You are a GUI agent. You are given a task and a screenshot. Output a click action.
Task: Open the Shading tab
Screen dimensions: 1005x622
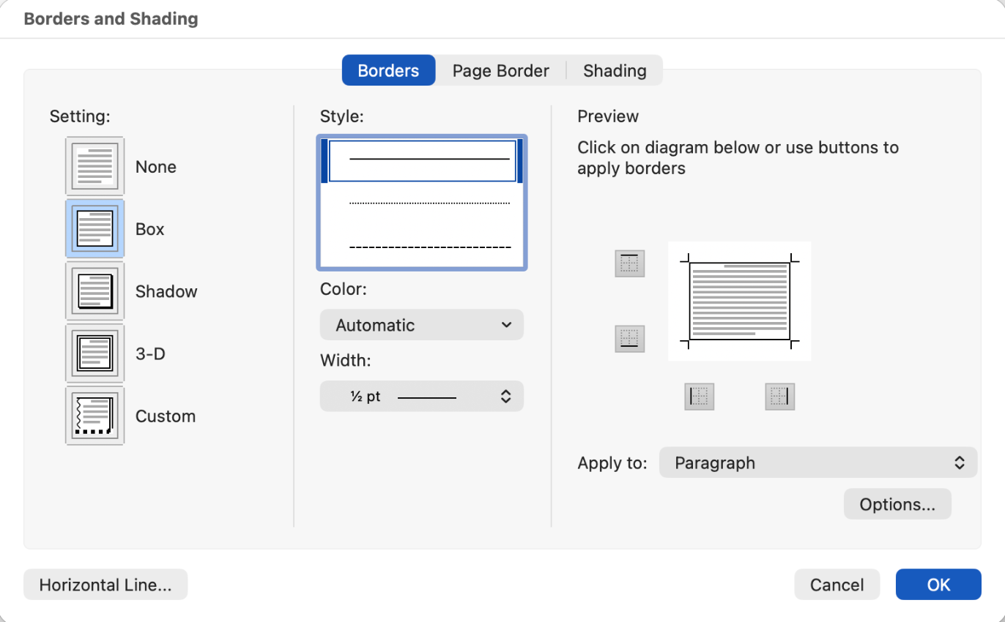click(x=615, y=70)
